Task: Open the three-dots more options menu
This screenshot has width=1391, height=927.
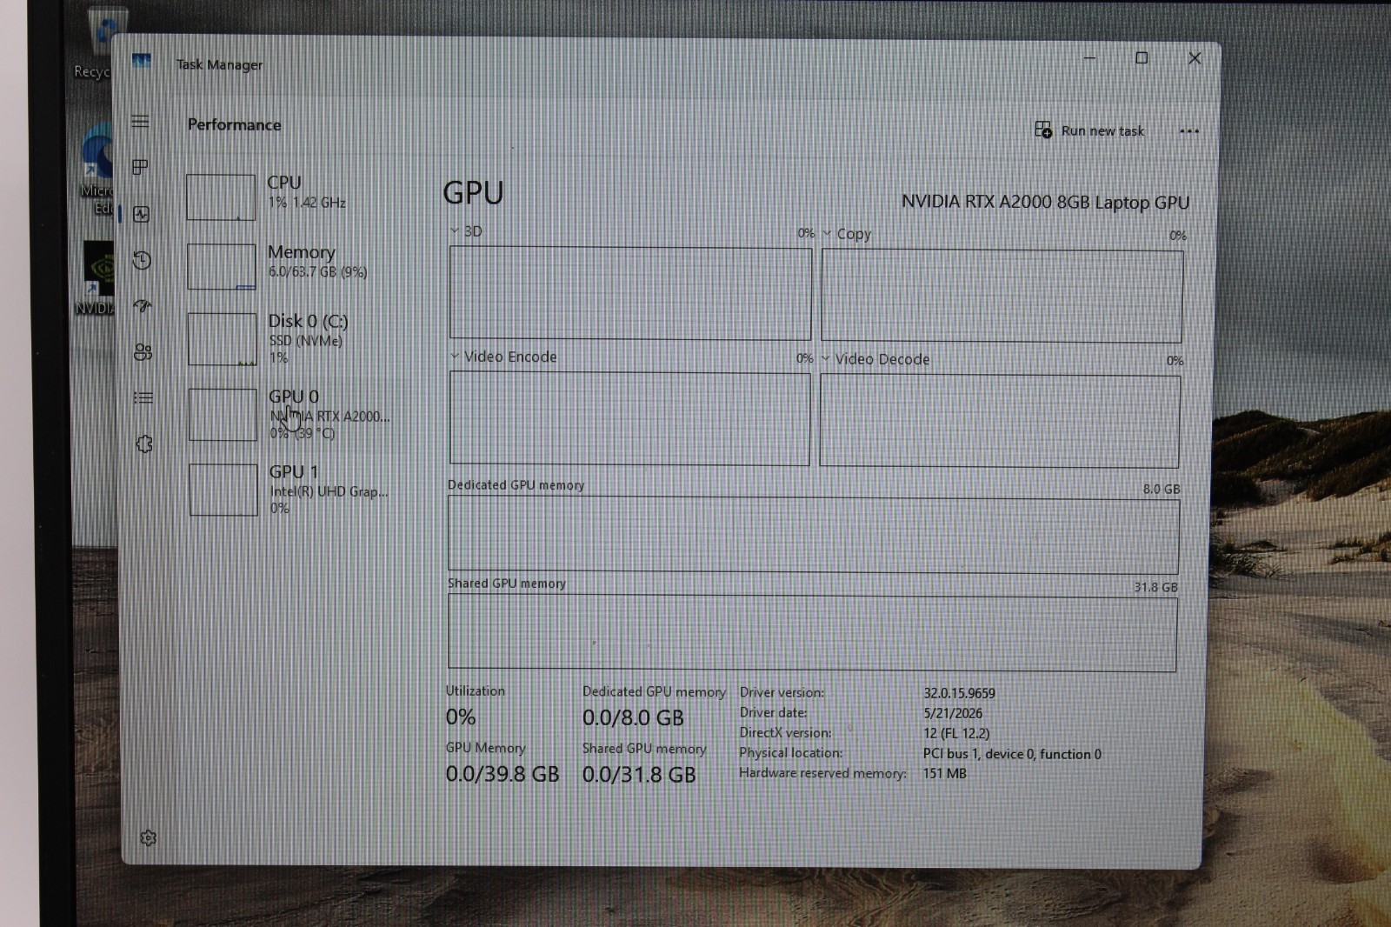Action: pos(1188,131)
